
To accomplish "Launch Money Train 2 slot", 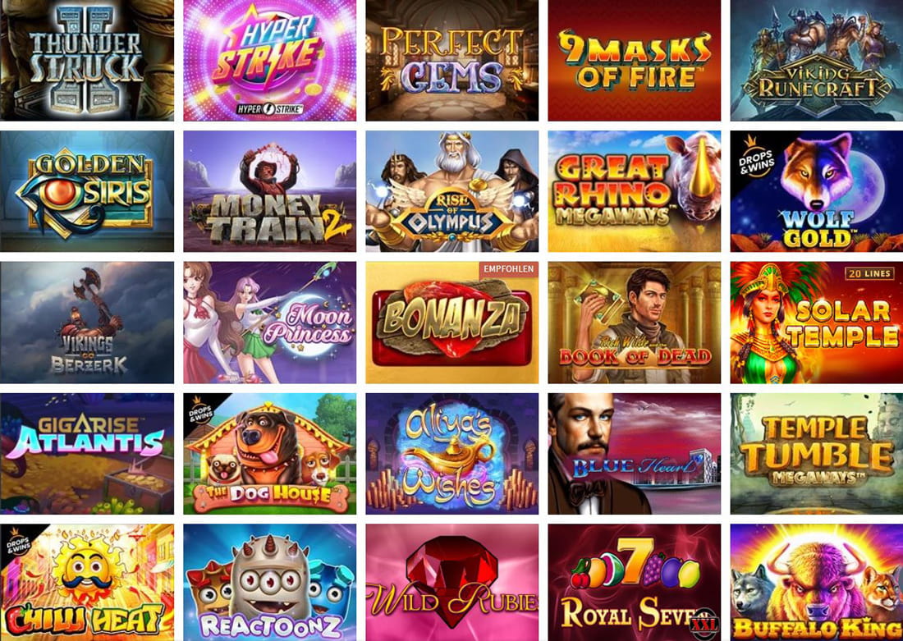I will point(269,191).
